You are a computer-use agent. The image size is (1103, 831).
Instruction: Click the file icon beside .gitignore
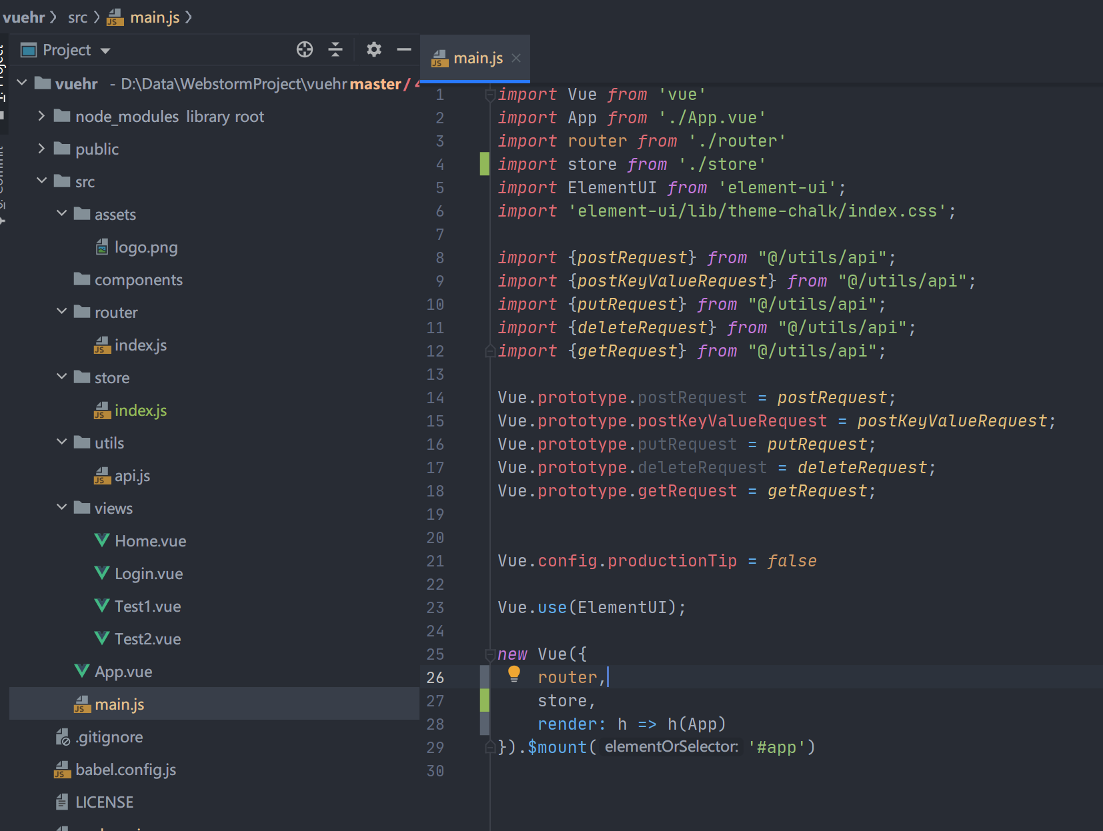pyautogui.click(x=62, y=737)
